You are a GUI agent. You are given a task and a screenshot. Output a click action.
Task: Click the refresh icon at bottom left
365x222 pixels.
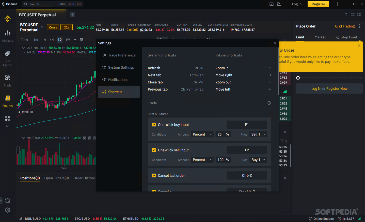[8, 201]
